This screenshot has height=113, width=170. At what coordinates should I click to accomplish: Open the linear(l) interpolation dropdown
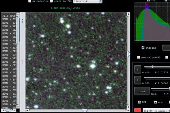[88, 1]
